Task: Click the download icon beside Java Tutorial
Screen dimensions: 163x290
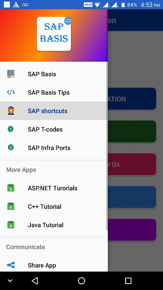Action: click(x=11, y=225)
